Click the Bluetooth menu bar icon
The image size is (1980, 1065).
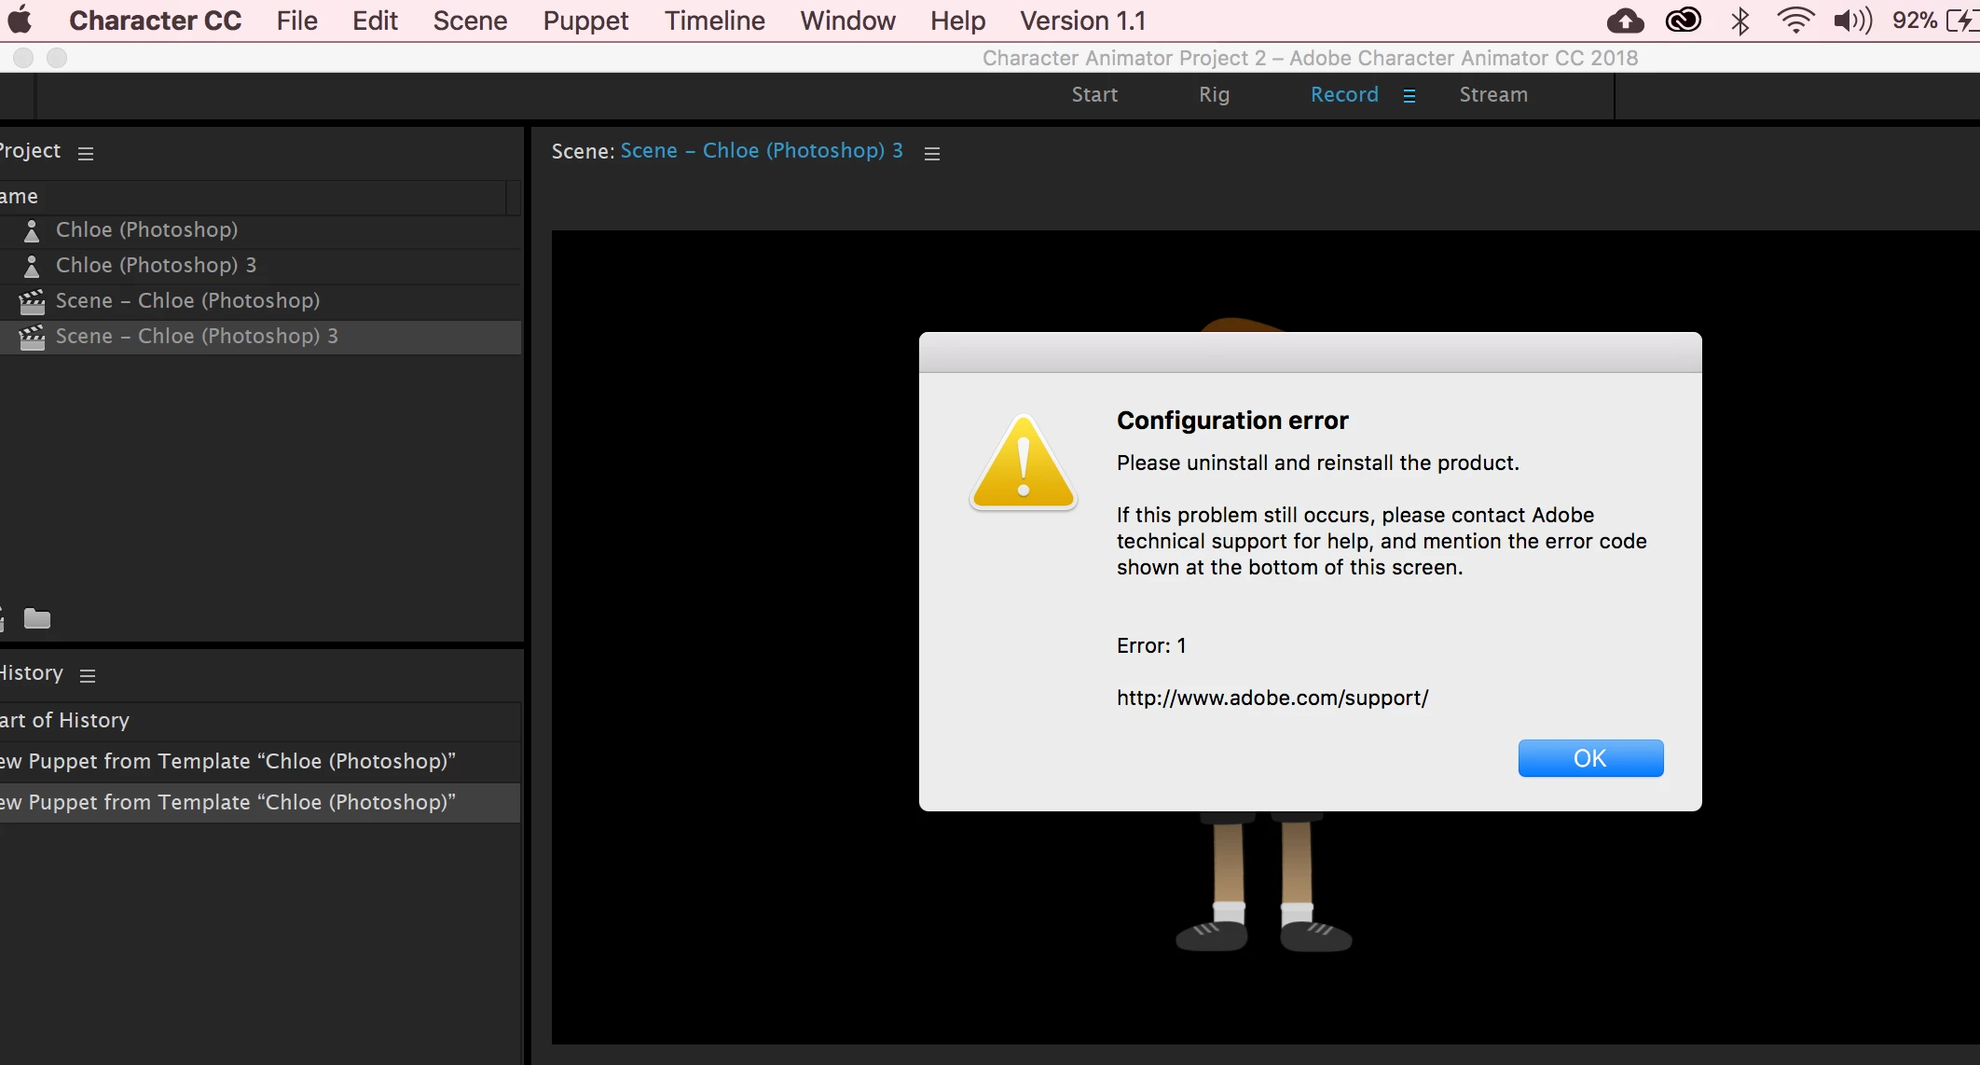(x=1739, y=21)
